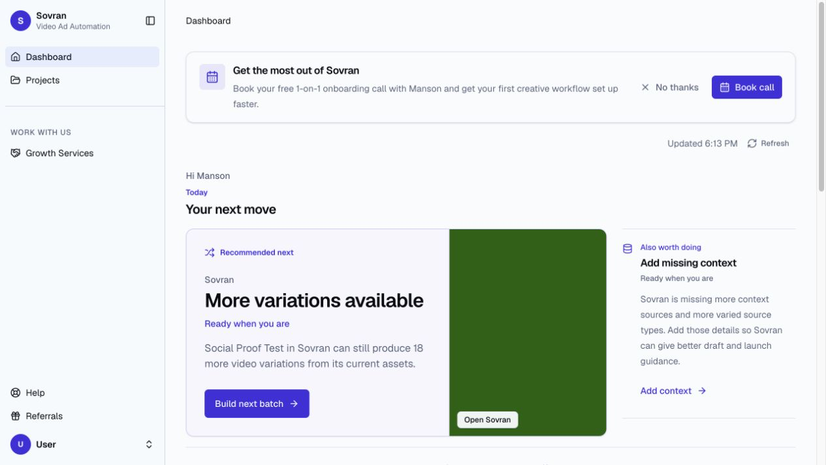The width and height of the screenshot is (826, 465).
Task: Open Dashboard in the sidebar
Action: [x=82, y=57]
